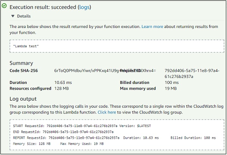Screen dimensions: 227x155
Task: Click the Max memory used 19 MB value
Action: click(171, 88)
